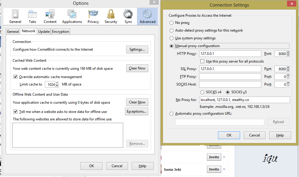Click the HTTP Proxy port field
The image size is (299, 177).
coord(280,54)
